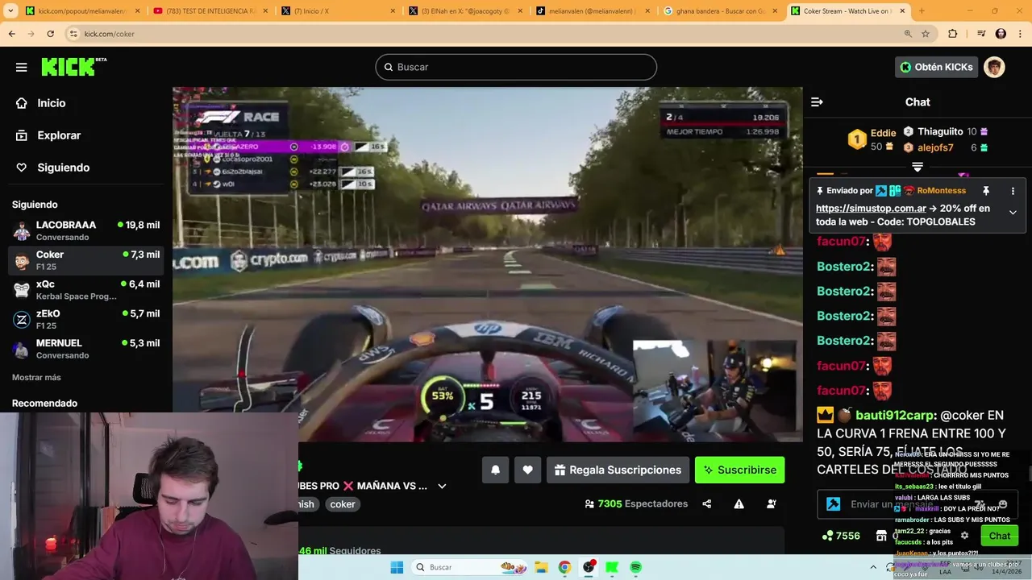Open a new browser tab
Image resolution: width=1032 pixels, height=580 pixels.
tap(922, 11)
